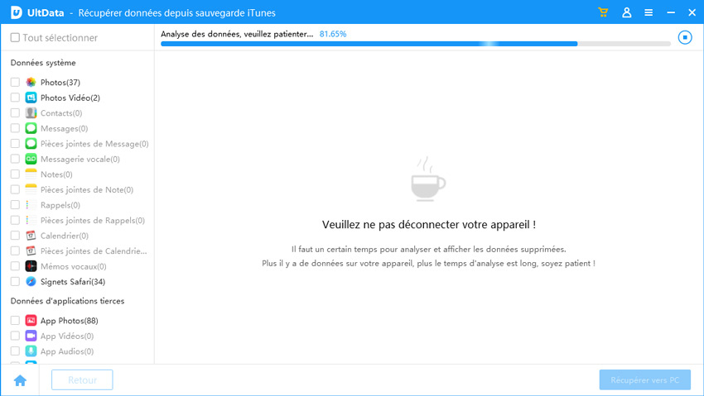Click the App Photos icon
This screenshot has height=396, width=704.
point(31,320)
